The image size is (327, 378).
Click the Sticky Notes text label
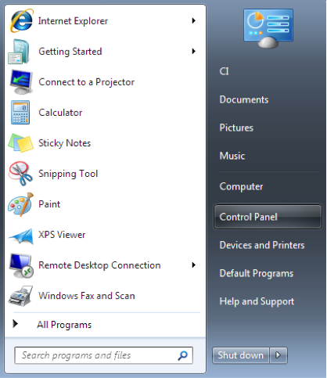pyautogui.click(x=64, y=143)
